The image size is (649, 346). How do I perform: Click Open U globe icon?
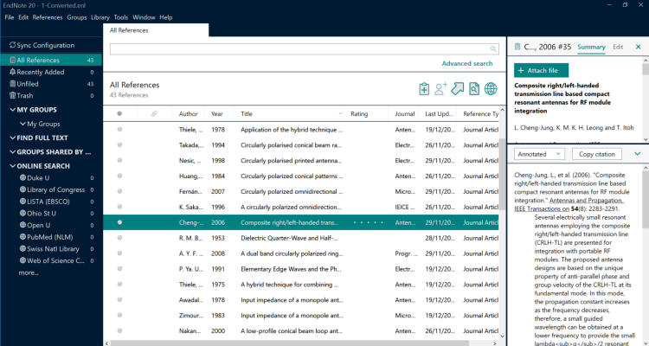pyautogui.click(x=22, y=225)
